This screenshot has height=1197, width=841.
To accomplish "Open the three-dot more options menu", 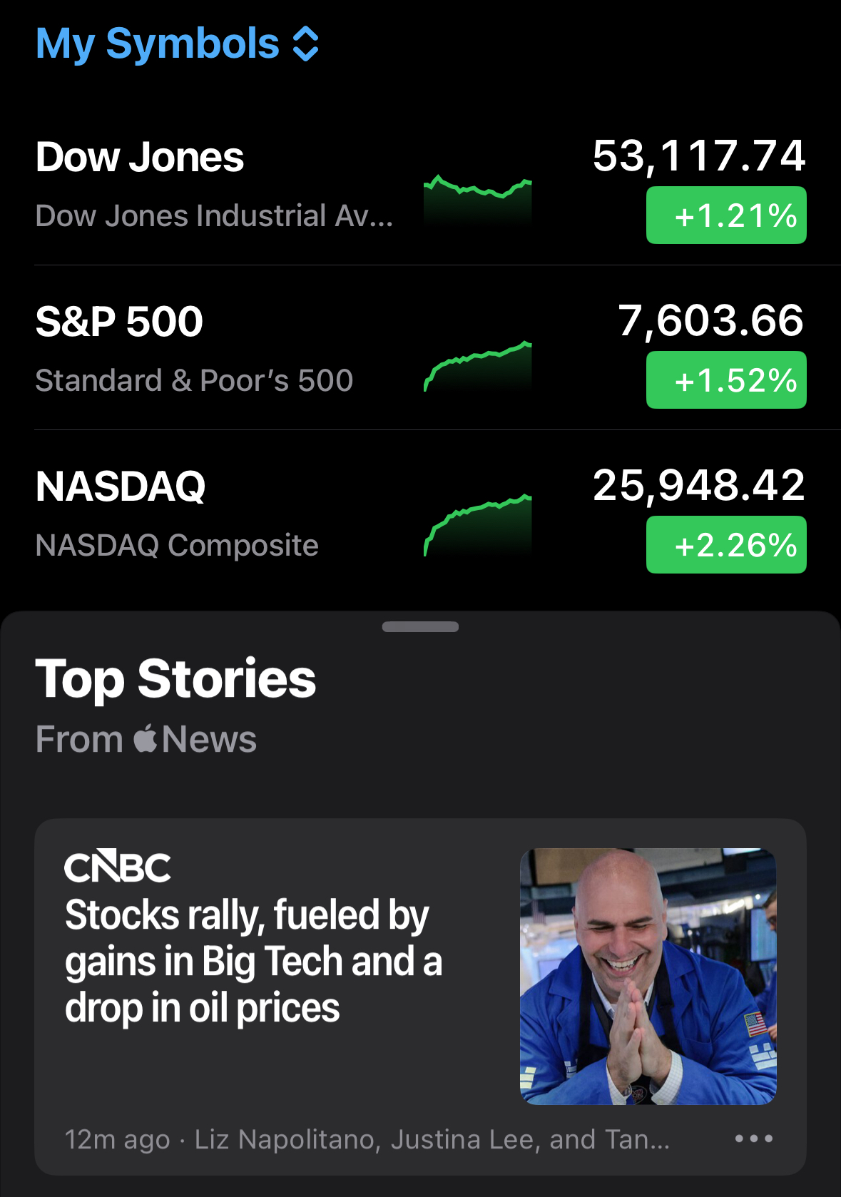I will pyautogui.click(x=754, y=1139).
